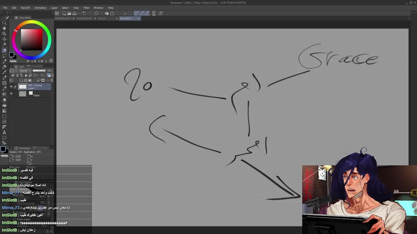Select the transparent color checker swatch
The height and width of the screenshot is (234, 417).
(x=13, y=61)
